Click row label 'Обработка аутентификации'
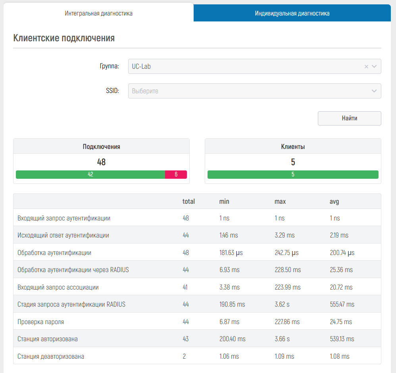 click(54, 253)
